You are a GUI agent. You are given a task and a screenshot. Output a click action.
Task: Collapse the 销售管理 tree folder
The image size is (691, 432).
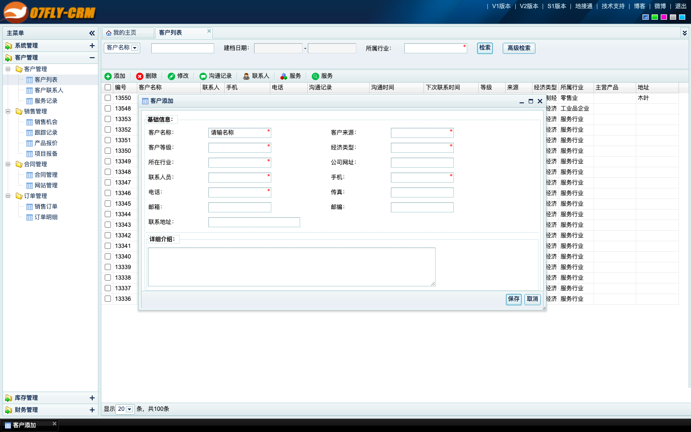(x=8, y=111)
